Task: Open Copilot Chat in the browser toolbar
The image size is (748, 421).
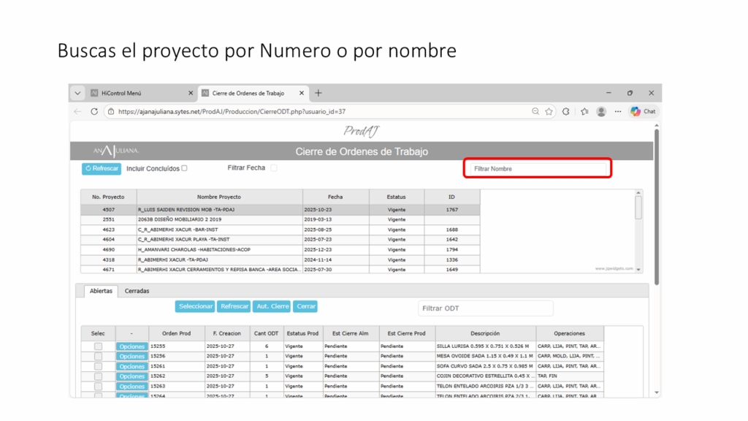Action: point(643,112)
